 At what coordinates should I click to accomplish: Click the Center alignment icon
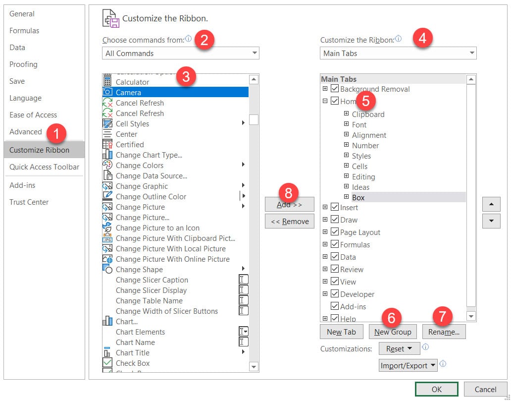pos(107,134)
